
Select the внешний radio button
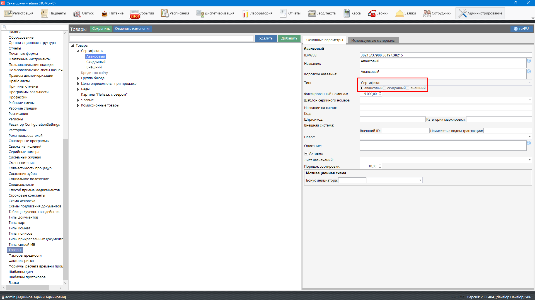click(x=408, y=88)
